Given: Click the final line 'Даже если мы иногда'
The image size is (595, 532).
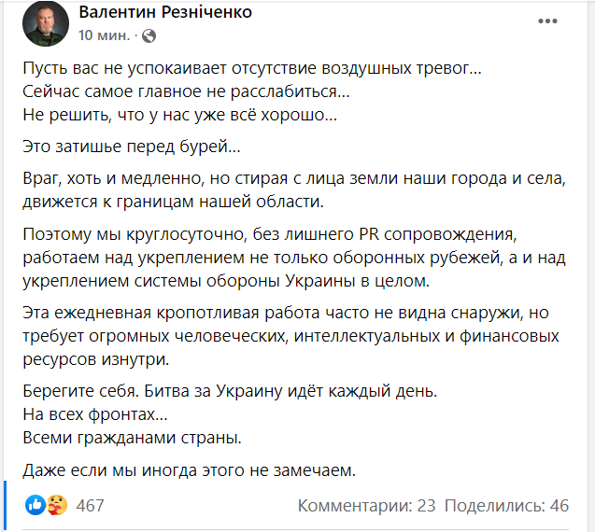Looking at the screenshot, I should (189, 470).
